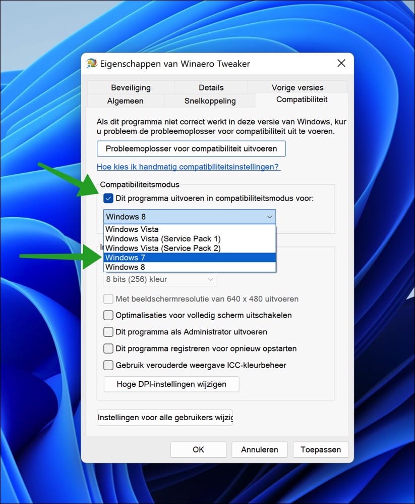This screenshot has height=504, width=415.
Task: Check 'Optimalisaties voor volledig scherm uitschakelen'
Action: coord(108,315)
